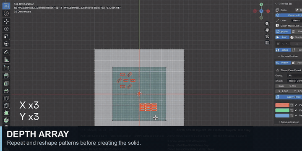
Task: Select the Face source tab
Action: click(297, 63)
